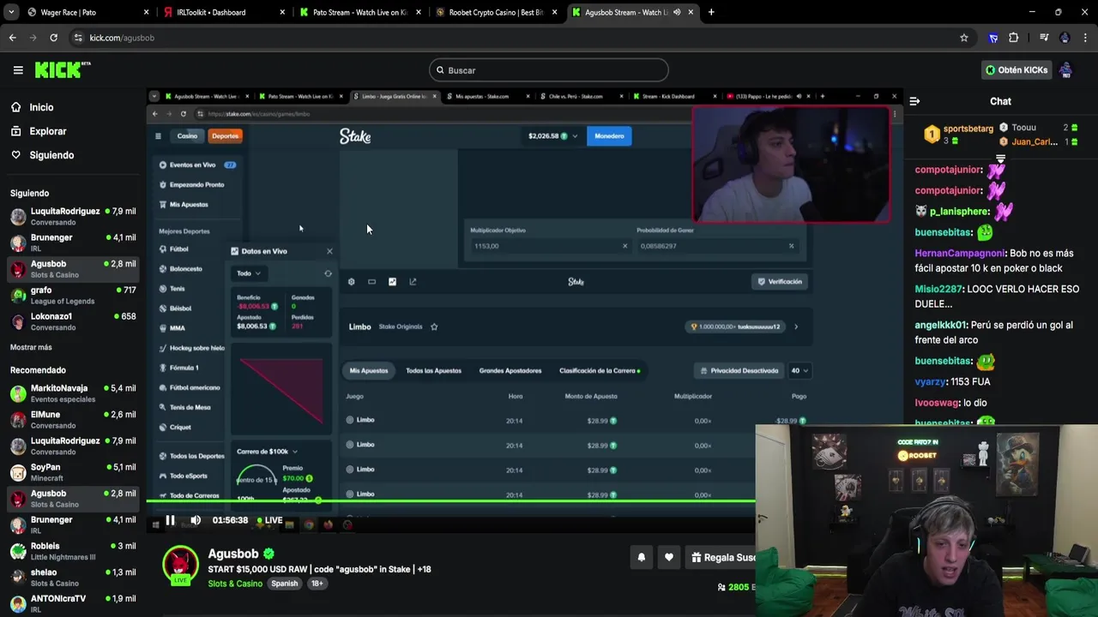Select the Todas las Apuestas tab
This screenshot has width=1098, height=617.
433,371
